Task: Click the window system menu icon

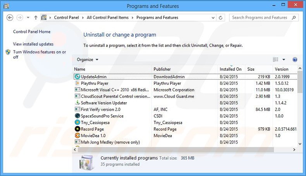Action: [x=6, y=6]
